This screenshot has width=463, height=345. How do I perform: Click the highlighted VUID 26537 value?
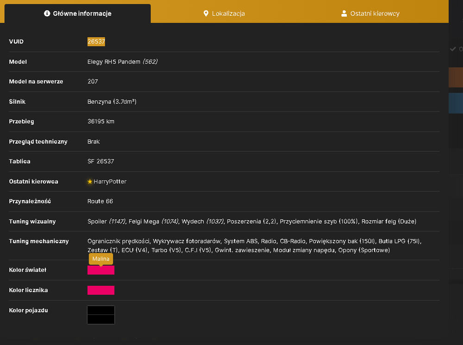pyautogui.click(x=96, y=41)
